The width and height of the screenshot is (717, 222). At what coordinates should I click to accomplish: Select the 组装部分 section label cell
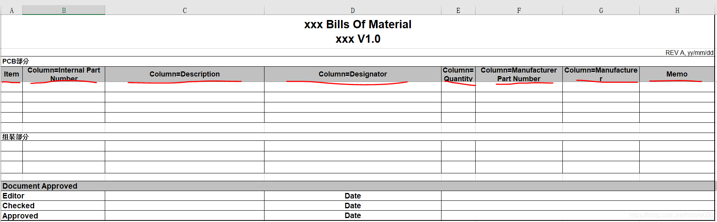16,137
